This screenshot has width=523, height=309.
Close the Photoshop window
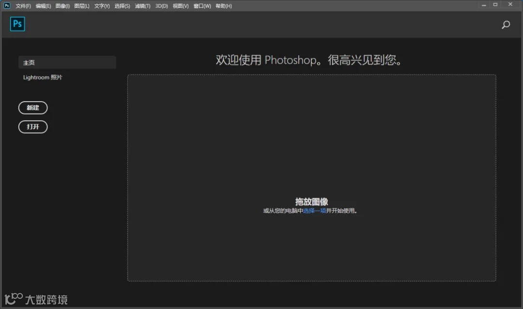click(x=510, y=4)
